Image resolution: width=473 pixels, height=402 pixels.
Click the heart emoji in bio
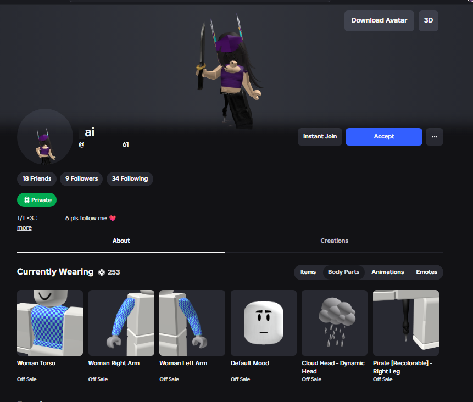[113, 218]
